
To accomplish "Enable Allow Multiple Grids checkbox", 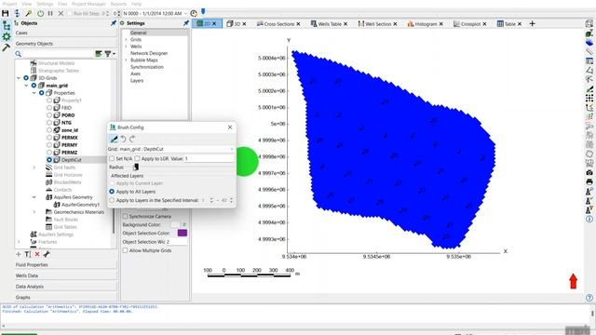I will coord(125,250).
